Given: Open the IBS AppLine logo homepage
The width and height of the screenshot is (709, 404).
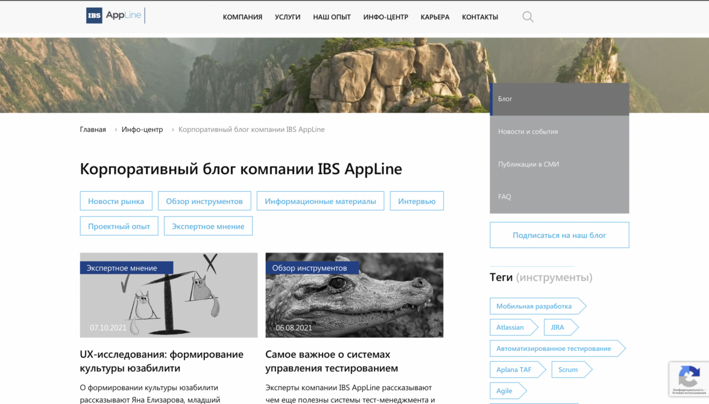Looking at the screenshot, I should (115, 16).
